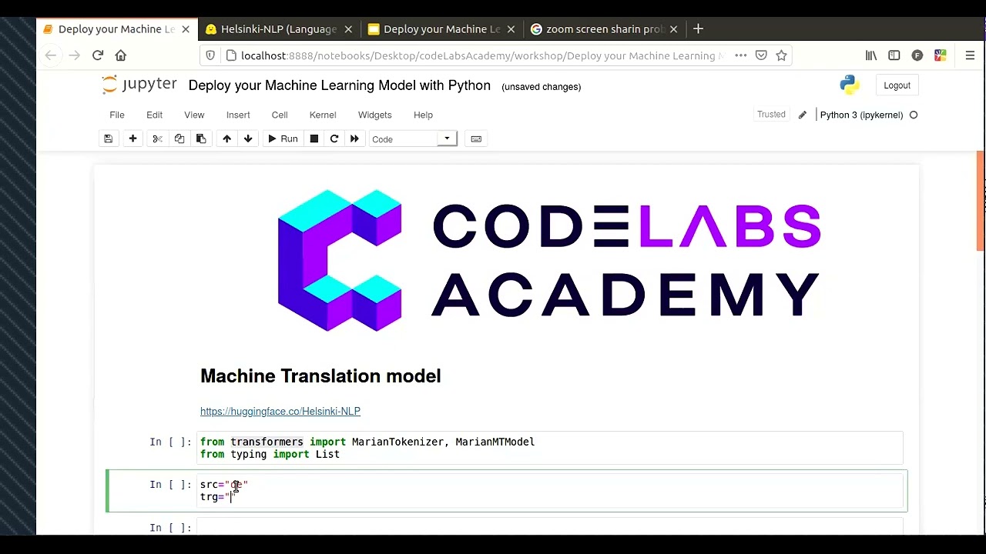Click the Jupyter logo

[x=139, y=85]
